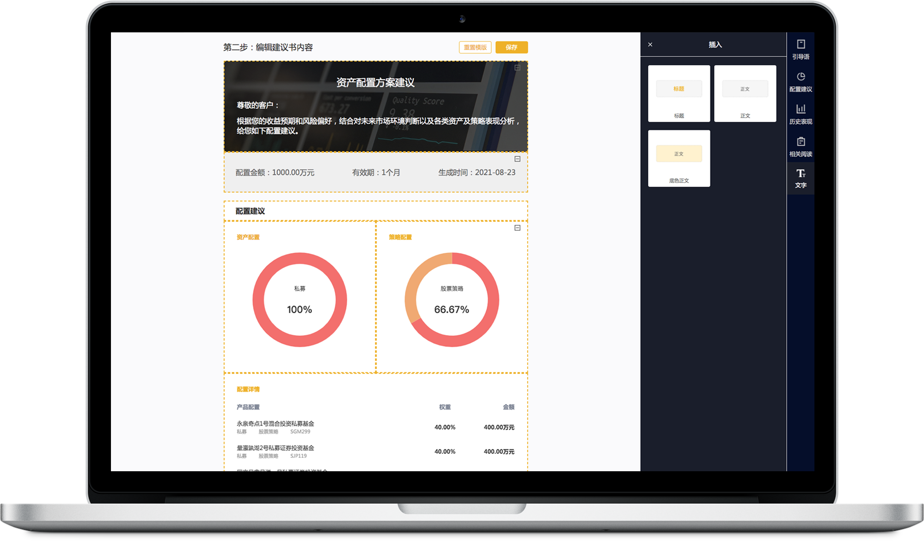Select the 有效期：1个月 text

click(x=376, y=172)
